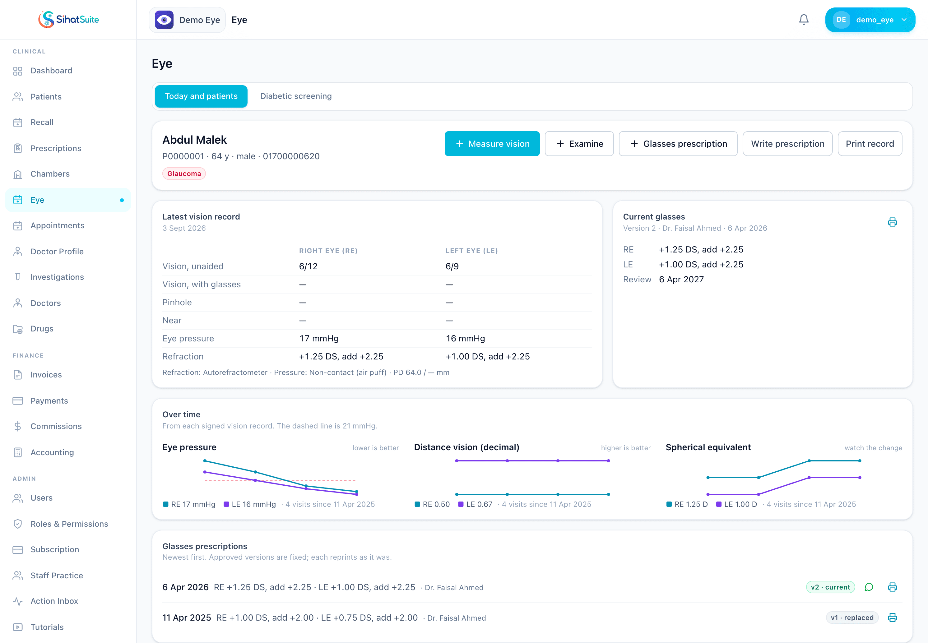Click LE 0.67 legend swatch
Image resolution: width=928 pixels, height=643 pixels.
[461, 504]
